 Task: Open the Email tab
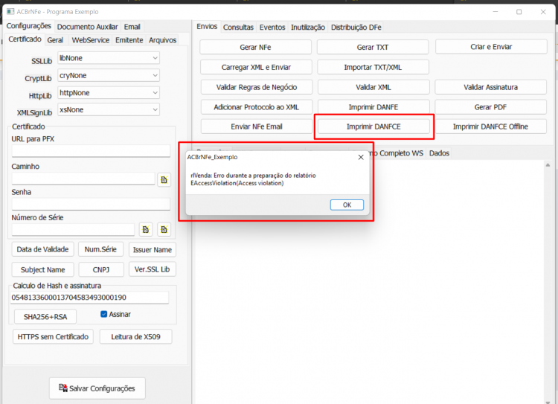132,27
